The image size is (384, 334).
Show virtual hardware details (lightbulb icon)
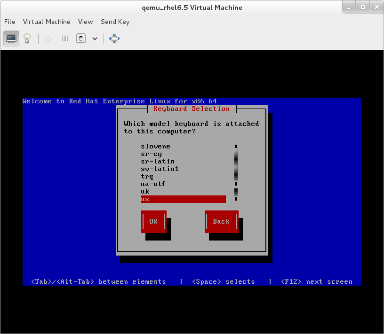(27, 39)
